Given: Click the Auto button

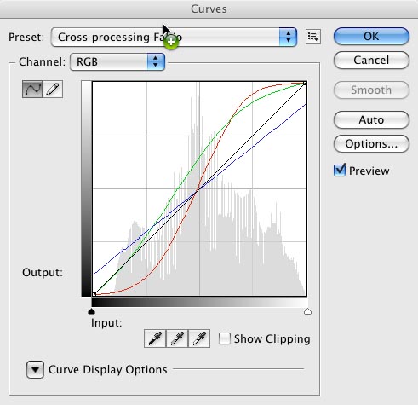Looking at the screenshot, I should [x=371, y=120].
